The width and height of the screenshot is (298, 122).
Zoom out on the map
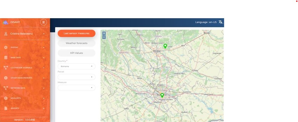(104, 37)
